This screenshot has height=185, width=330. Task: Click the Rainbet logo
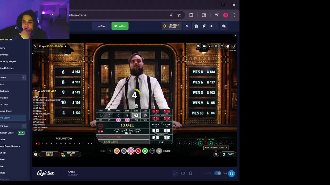coord(45,173)
